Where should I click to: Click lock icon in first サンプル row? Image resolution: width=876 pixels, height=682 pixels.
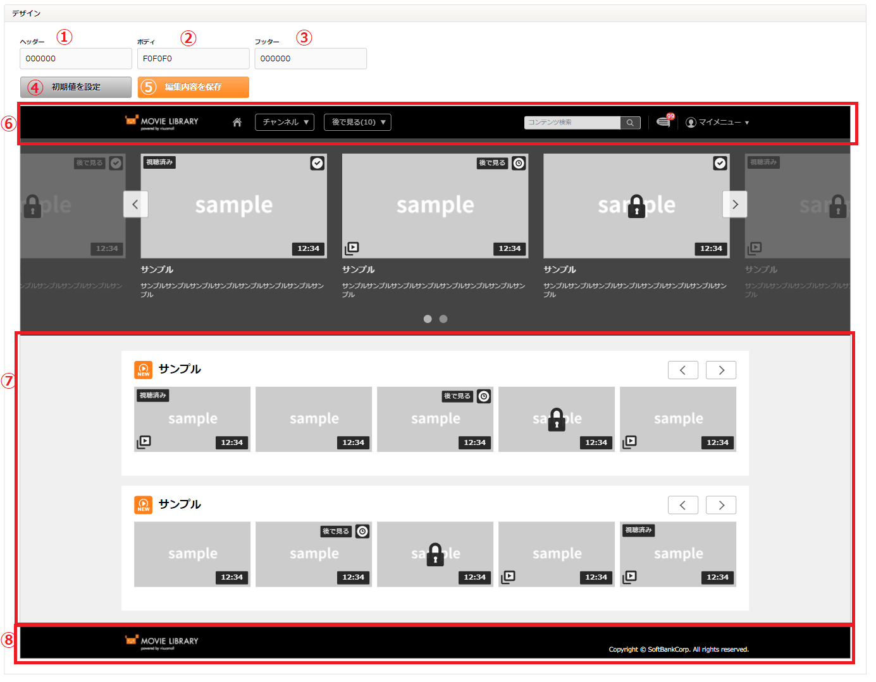(x=557, y=419)
